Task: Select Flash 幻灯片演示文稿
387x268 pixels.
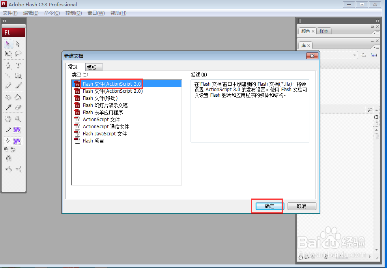Action: point(126,105)
